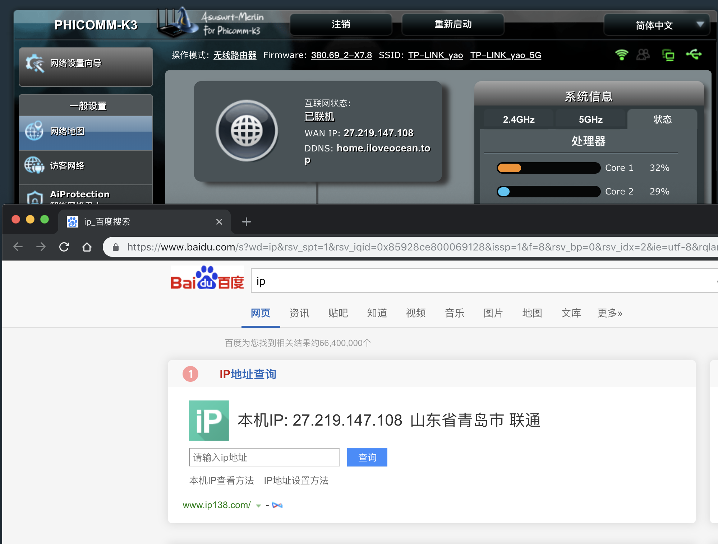Focus the Baidu search box containing ip

(x=484, y=281)
